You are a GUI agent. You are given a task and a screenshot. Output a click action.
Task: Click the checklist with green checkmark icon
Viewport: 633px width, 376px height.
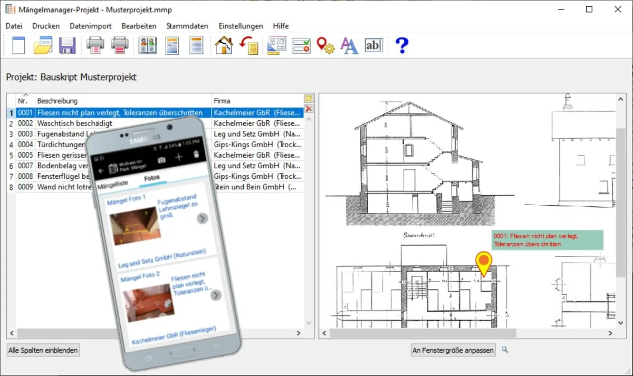coord(301,45)
